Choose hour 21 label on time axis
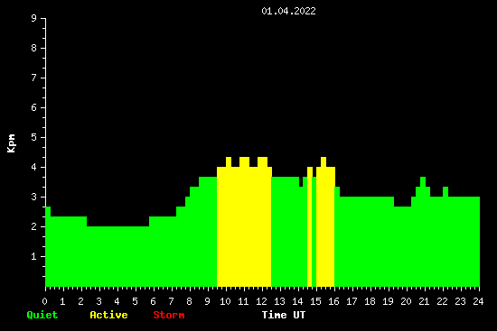The width and height of the screenshot is (497, 331). (424, 301)
